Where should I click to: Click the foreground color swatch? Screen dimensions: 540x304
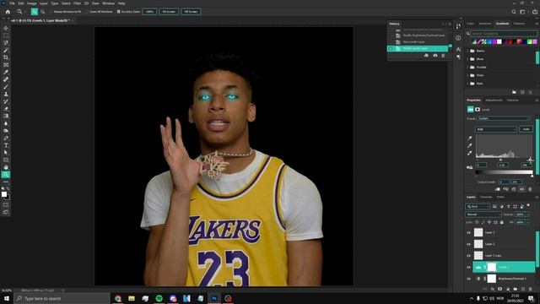coord(4,194)
